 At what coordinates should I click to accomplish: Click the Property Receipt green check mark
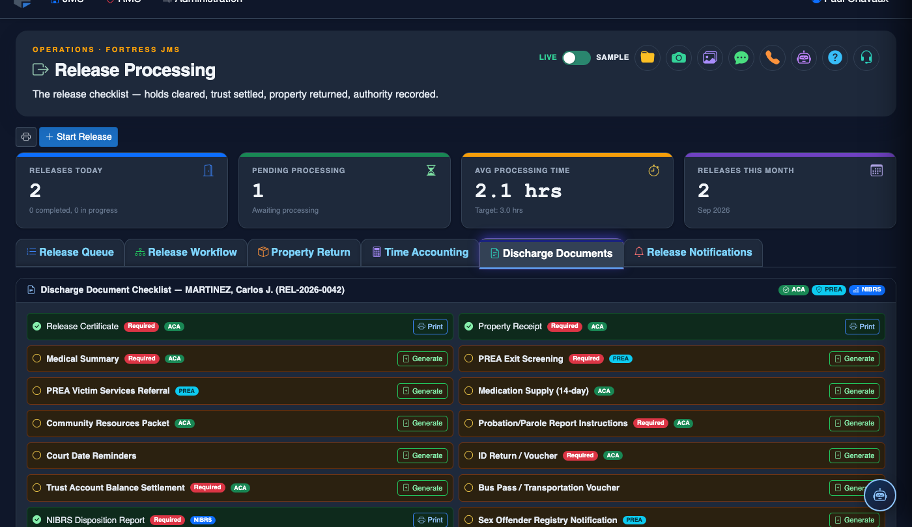tap(469, 326)
